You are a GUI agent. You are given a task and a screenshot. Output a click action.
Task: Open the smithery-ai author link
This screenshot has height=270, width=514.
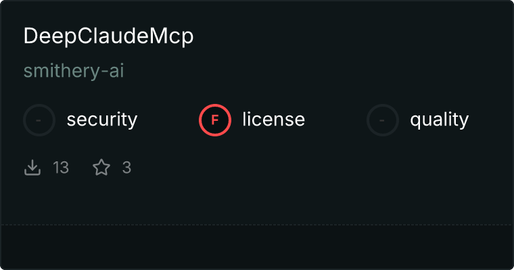(x=74, y=71)
